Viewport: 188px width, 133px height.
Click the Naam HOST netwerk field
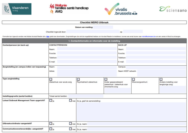161,73
